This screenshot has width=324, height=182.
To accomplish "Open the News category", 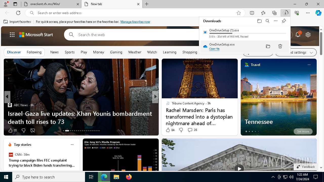I will tap(54, 52).
